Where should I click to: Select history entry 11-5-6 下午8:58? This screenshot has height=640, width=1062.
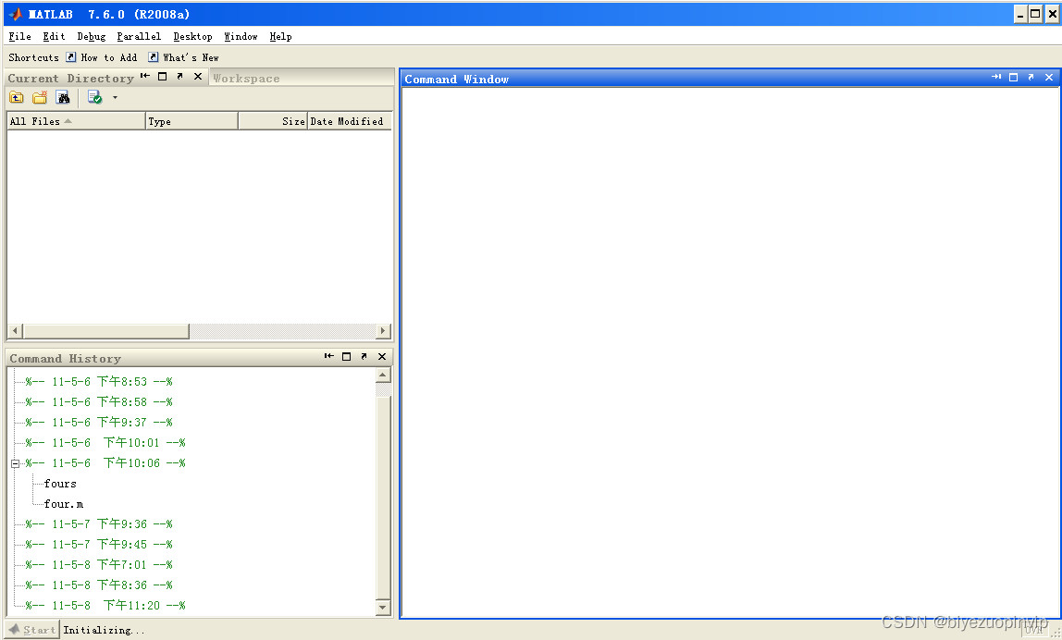click(x=99, y=402)
